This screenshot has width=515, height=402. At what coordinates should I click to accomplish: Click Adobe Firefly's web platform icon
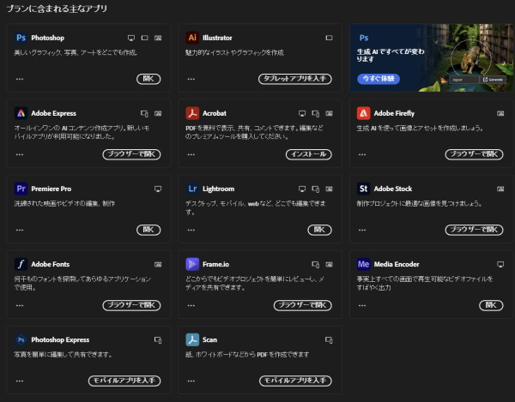coord(500,113)
